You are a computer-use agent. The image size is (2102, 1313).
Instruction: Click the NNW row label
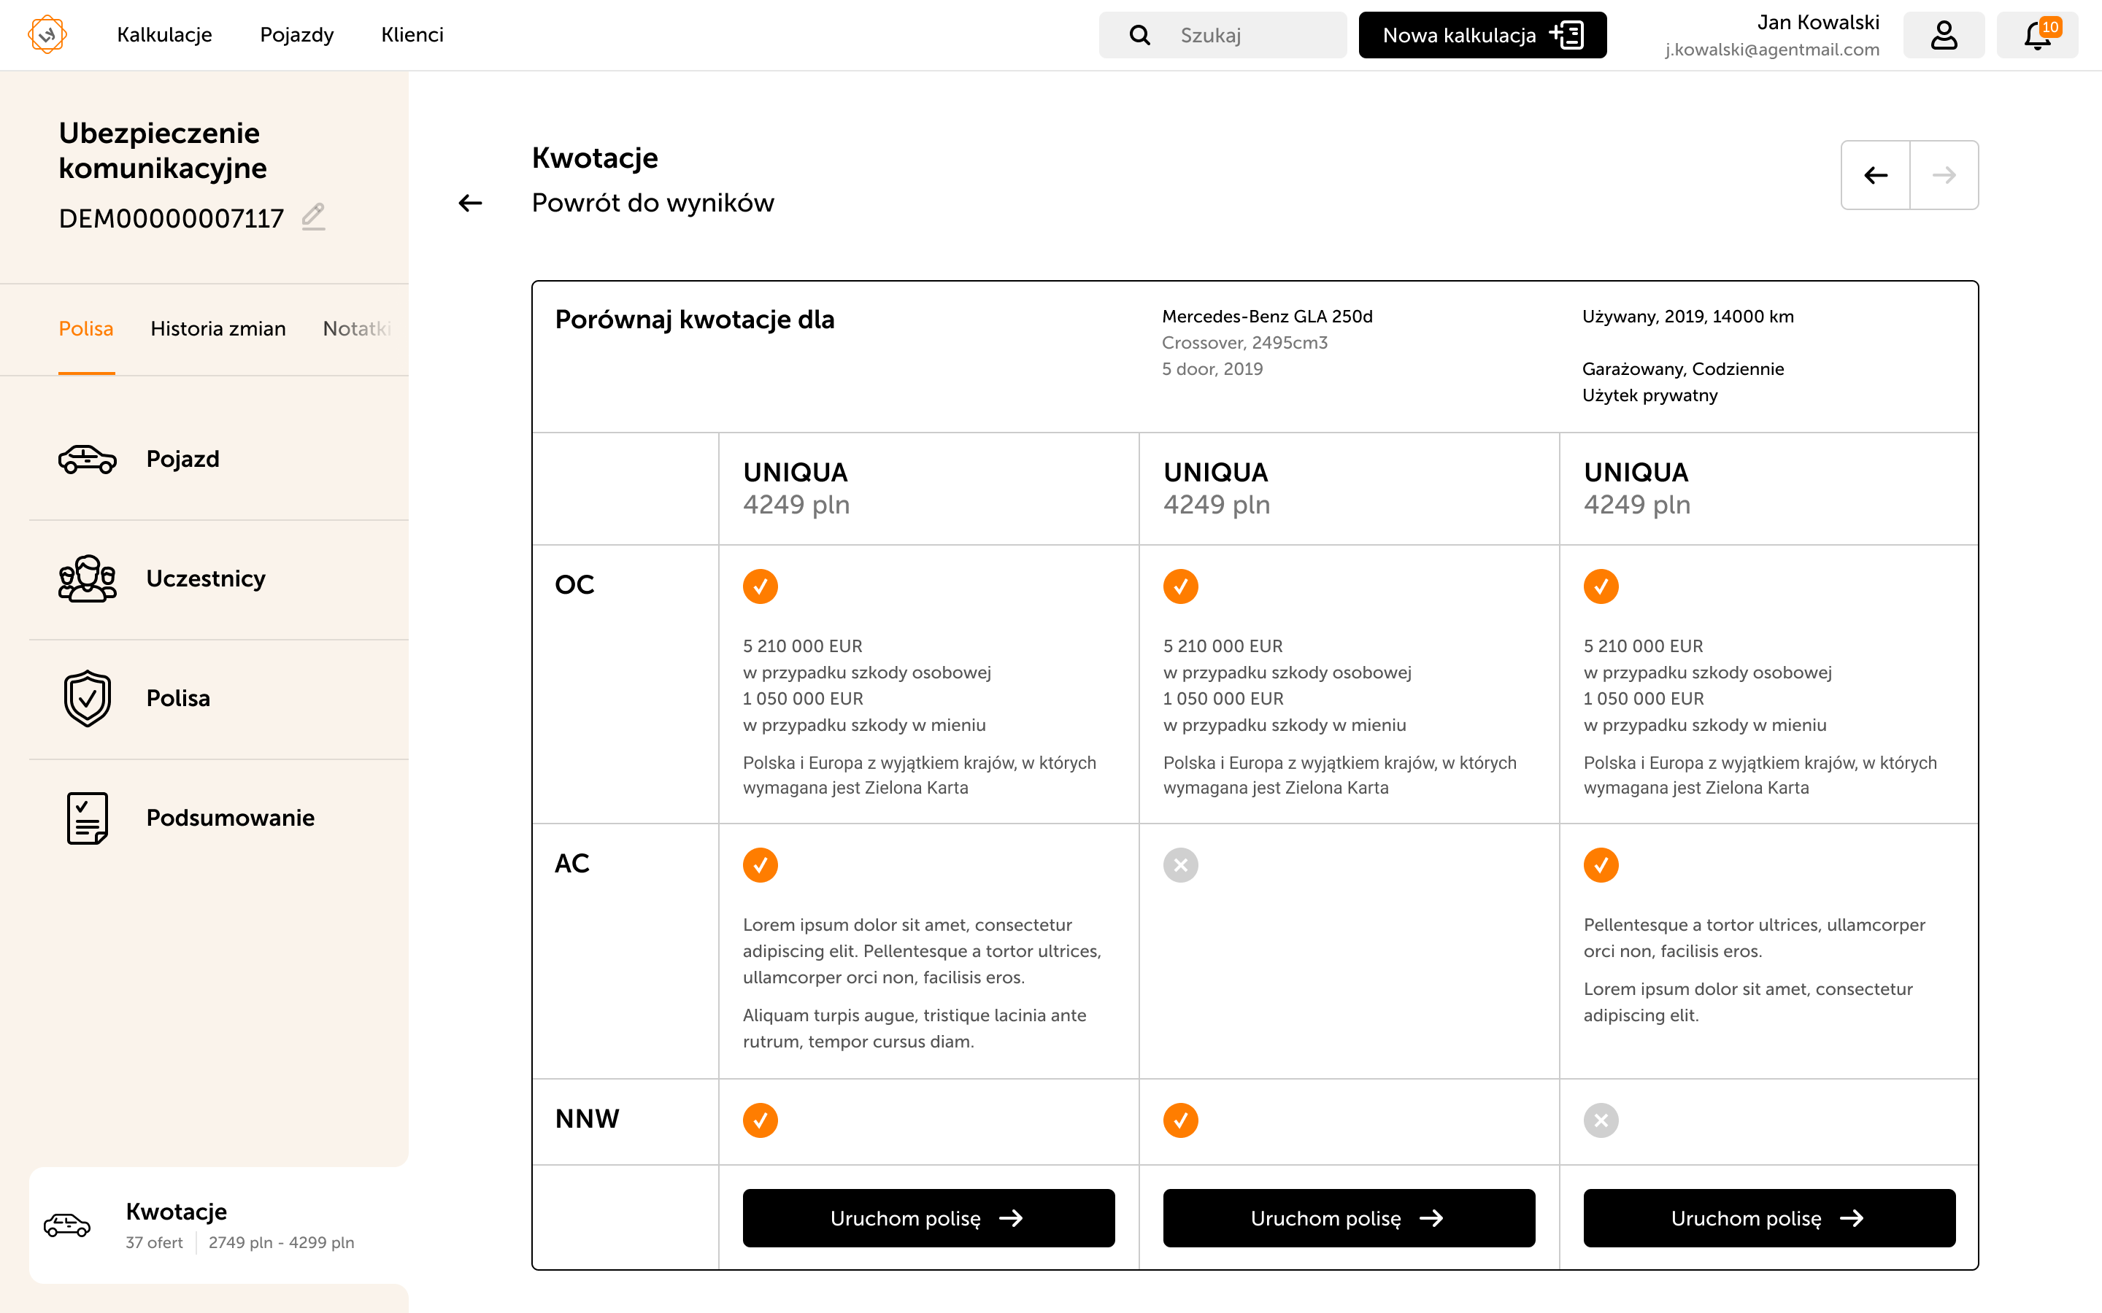587,1118
